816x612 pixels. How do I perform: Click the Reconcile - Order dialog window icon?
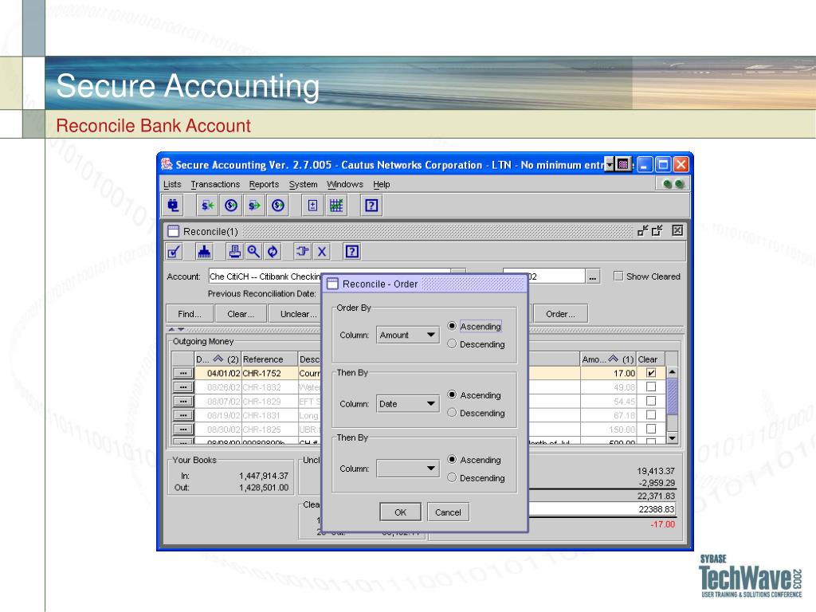point(332,284)
